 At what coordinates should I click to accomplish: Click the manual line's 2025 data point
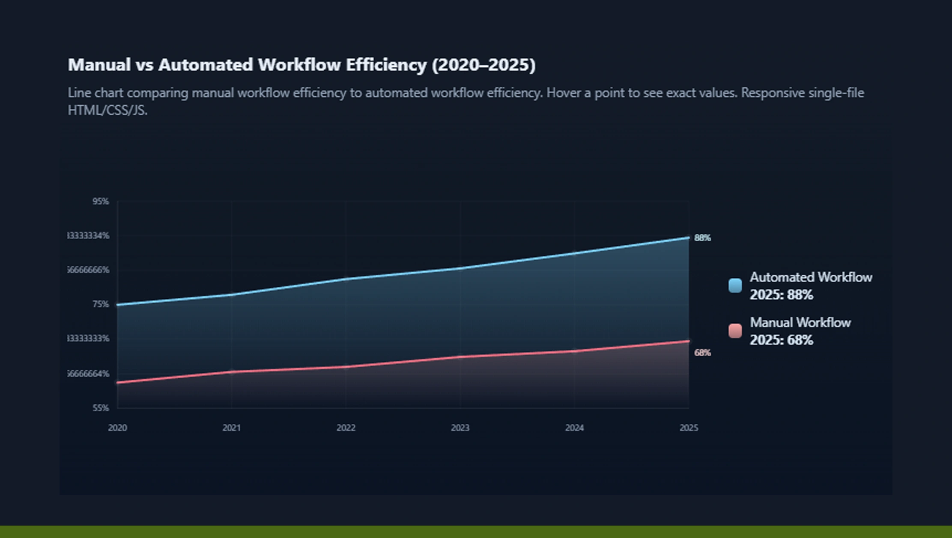pos(689,341)
